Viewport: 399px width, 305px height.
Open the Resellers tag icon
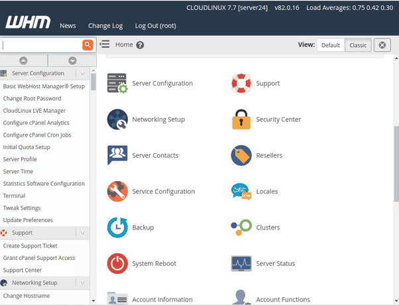[241, 155]
